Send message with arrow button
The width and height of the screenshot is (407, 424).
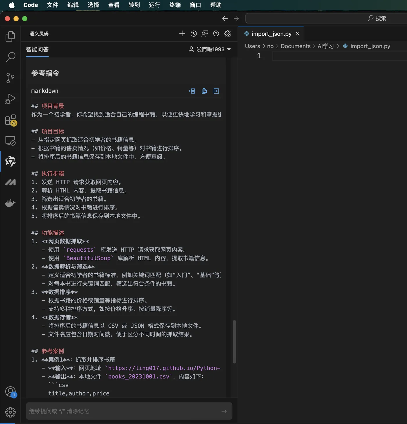pos(224,411)
